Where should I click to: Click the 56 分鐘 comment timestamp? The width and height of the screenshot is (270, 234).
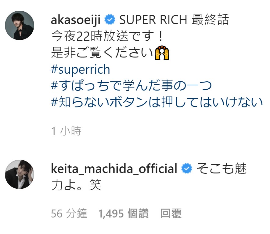[69, 214]
